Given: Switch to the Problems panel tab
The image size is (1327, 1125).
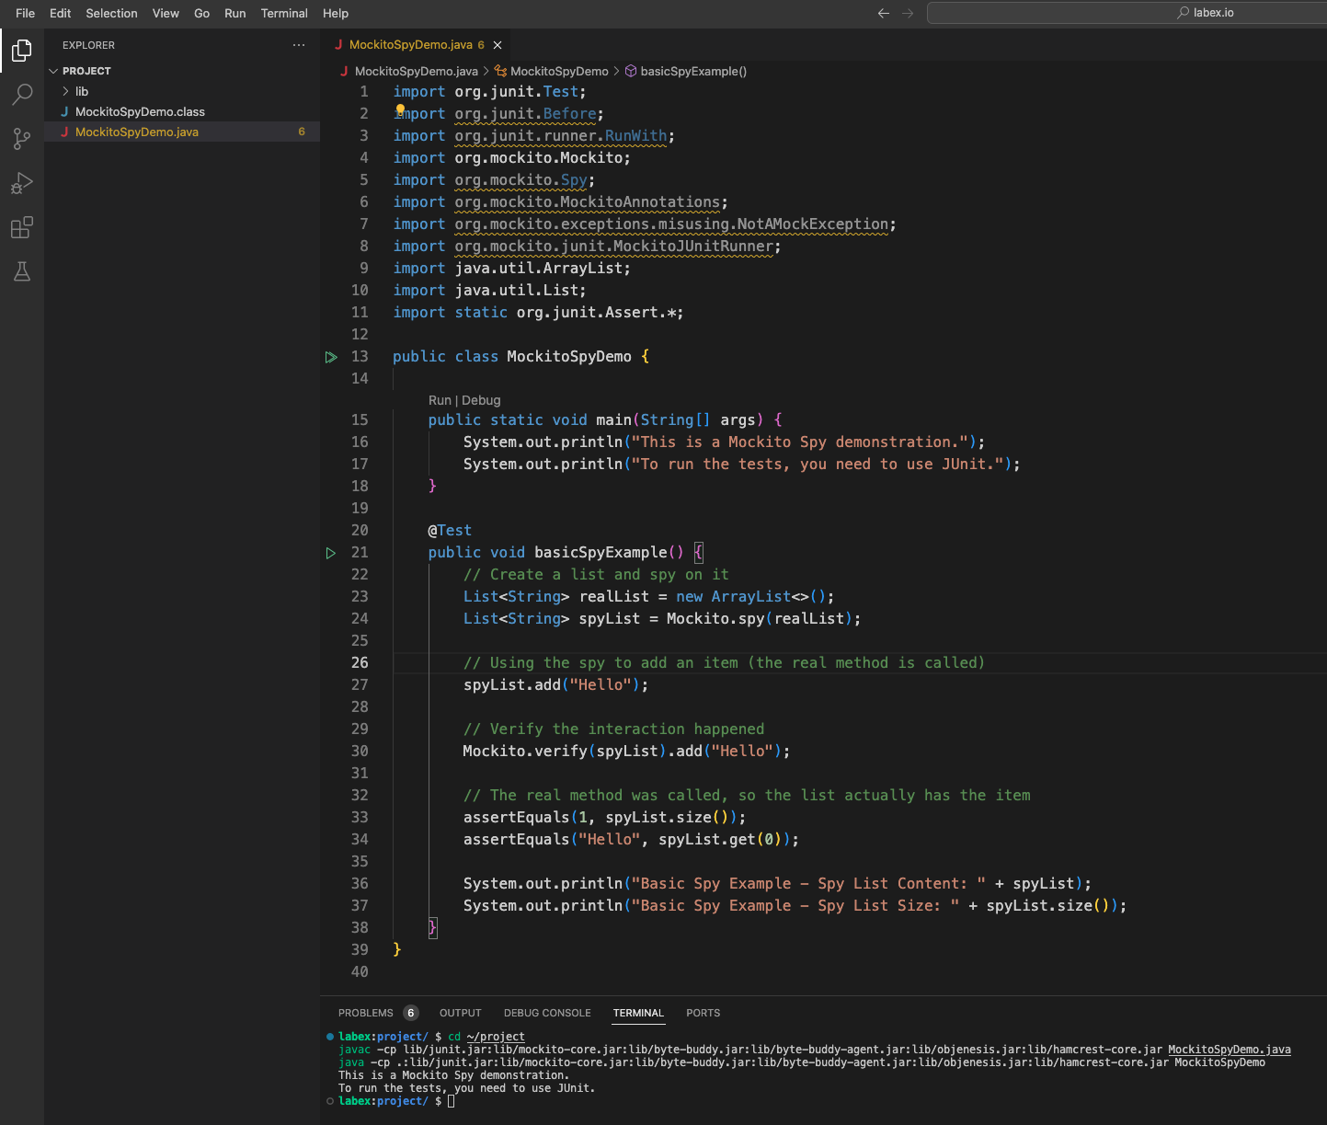Looking at the screenshot, I should pyautogui.click(x=366, y=1013).
